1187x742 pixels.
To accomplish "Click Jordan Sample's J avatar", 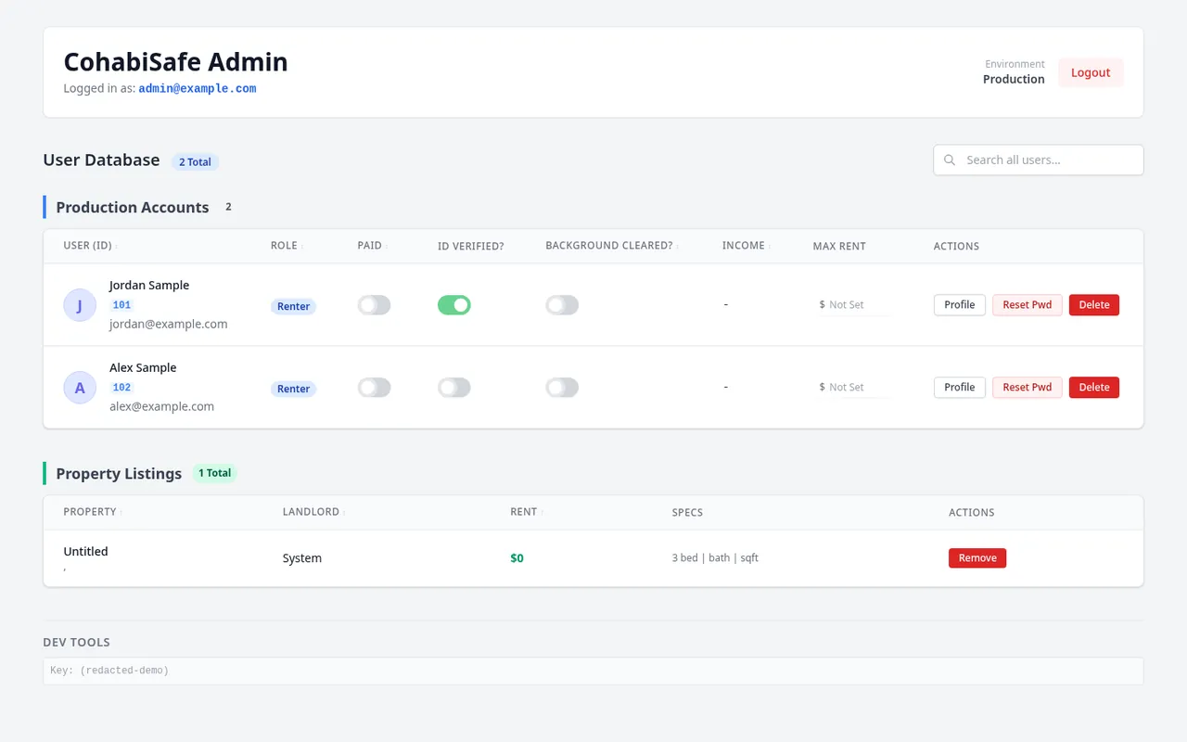I will tap(80, 305).
